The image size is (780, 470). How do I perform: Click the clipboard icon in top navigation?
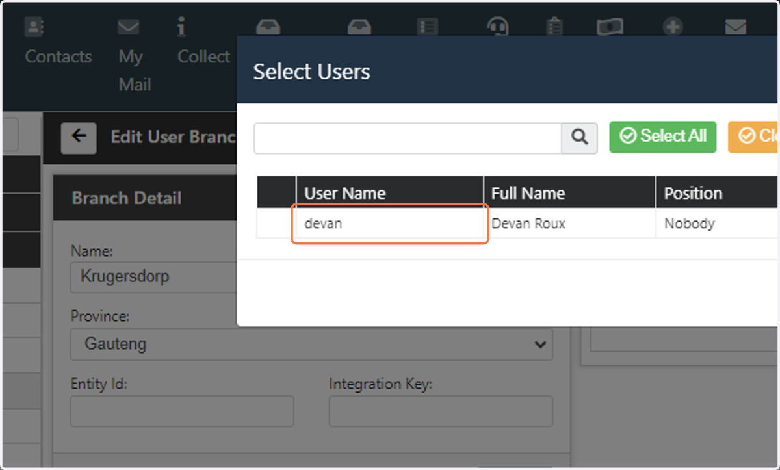tap(554, 26)
